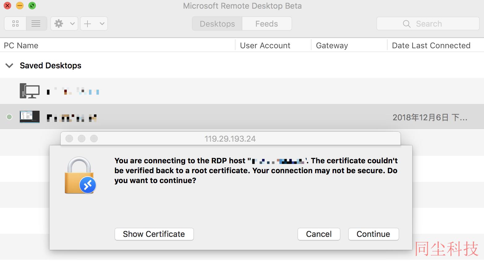
Task: Click the Search field
Action: pyautogui.click(x=428, y=24)
